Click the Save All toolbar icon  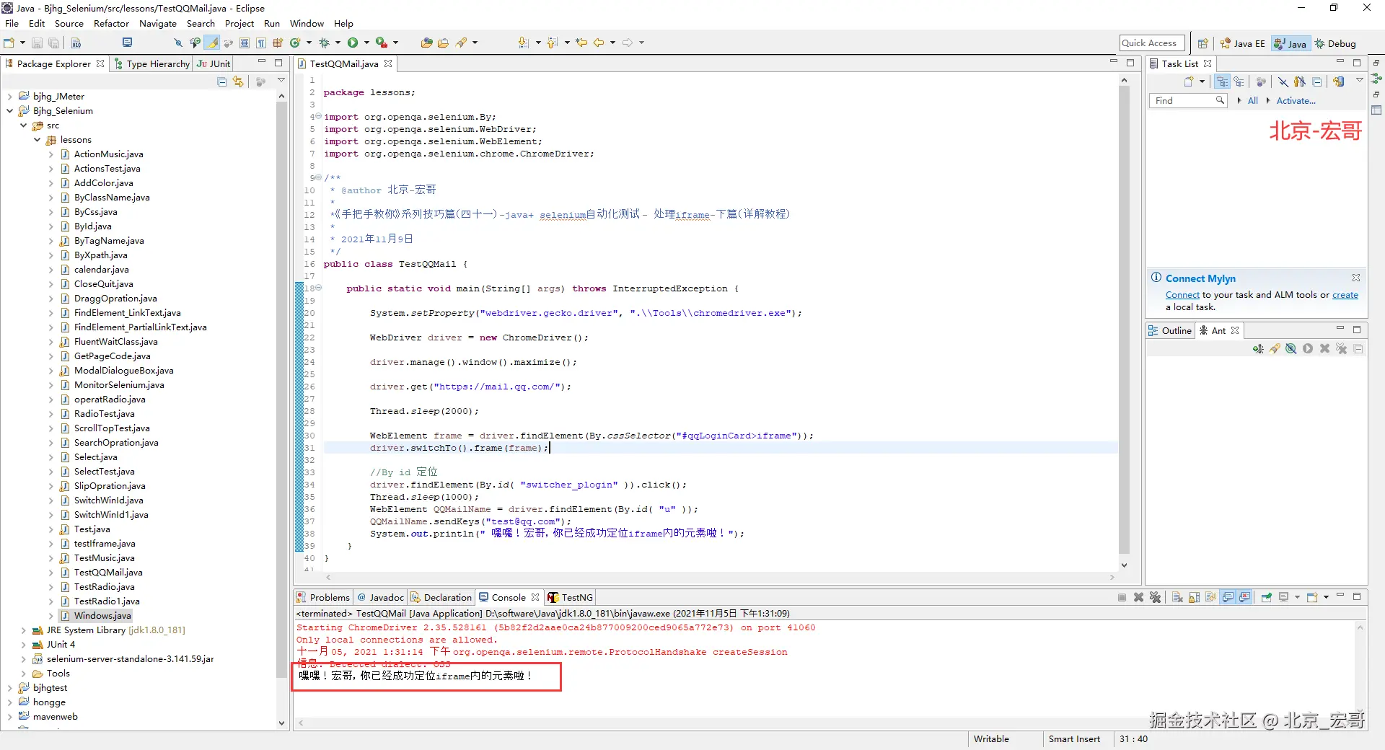(53, 43)
